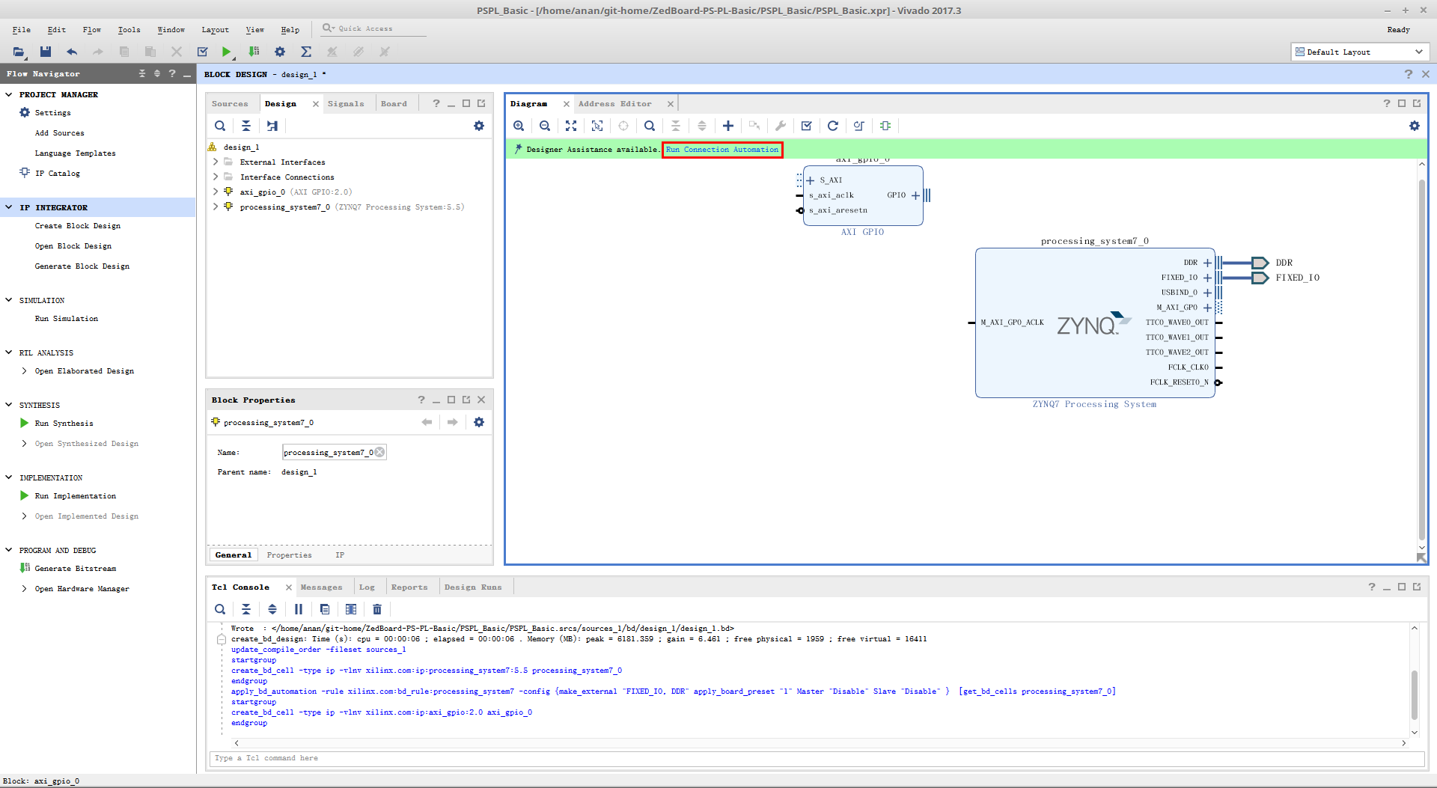This screenshot has width=1437, height=788.
Task: Pause Tcl Console output
Action: click(299, 609)
